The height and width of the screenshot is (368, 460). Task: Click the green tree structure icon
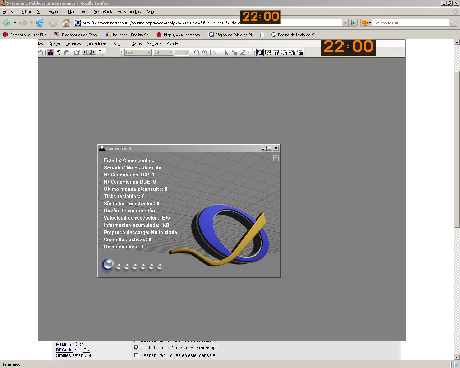(101, 52)
